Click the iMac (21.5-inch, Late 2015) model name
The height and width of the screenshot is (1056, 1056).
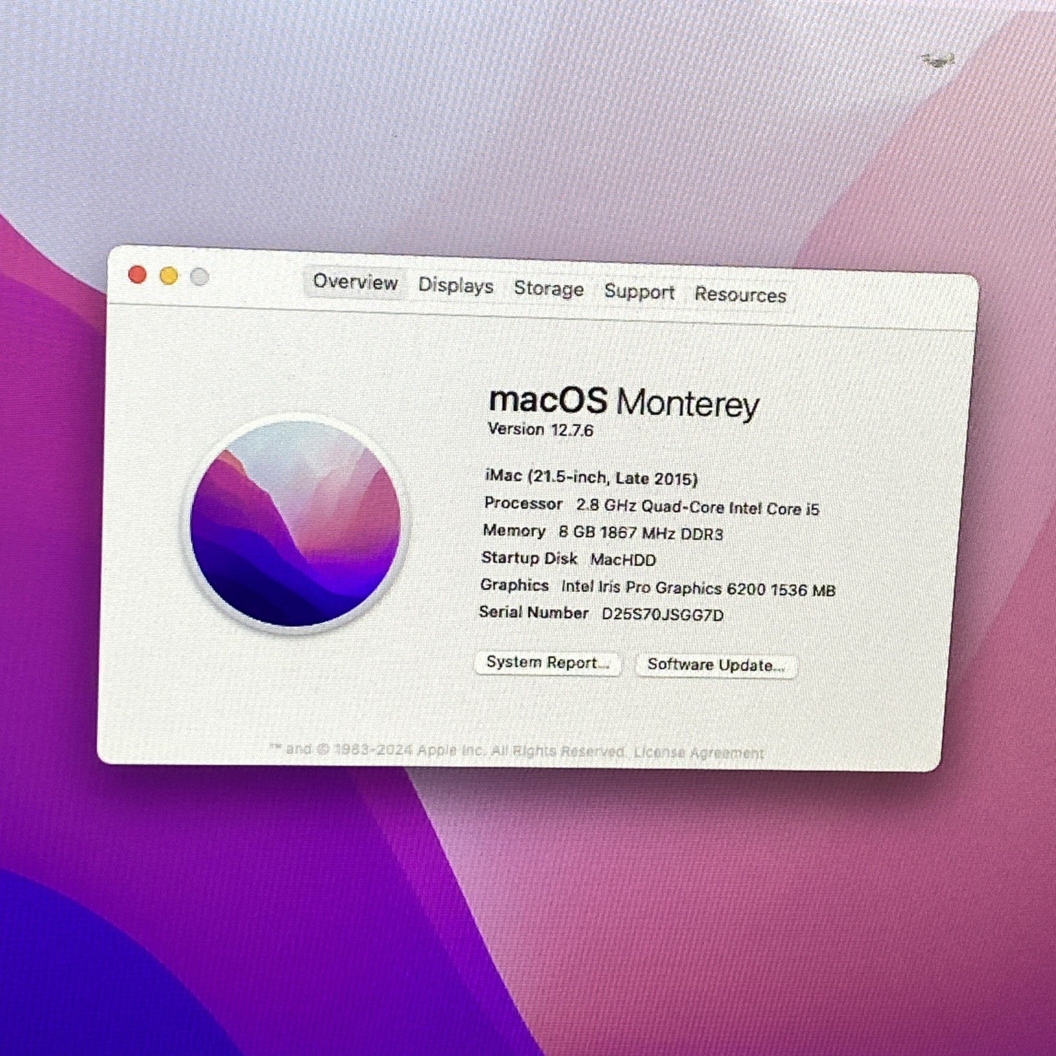pos(591,477)
